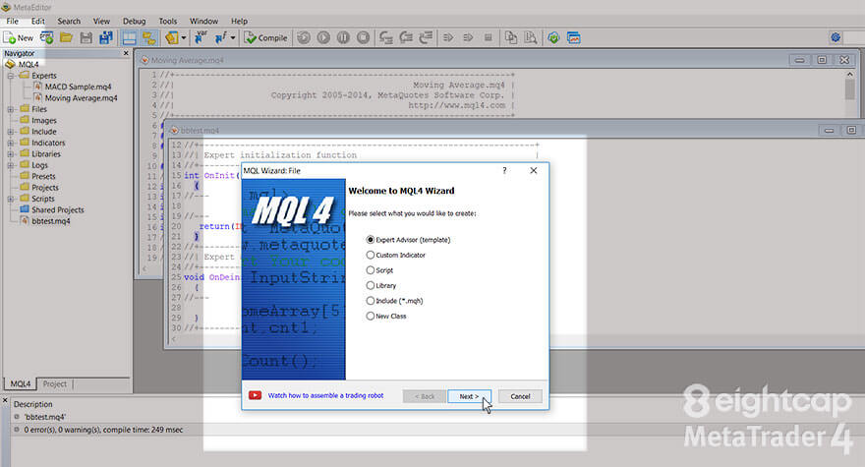
Task: Open the Debug menu
Action: coord(134,21)
